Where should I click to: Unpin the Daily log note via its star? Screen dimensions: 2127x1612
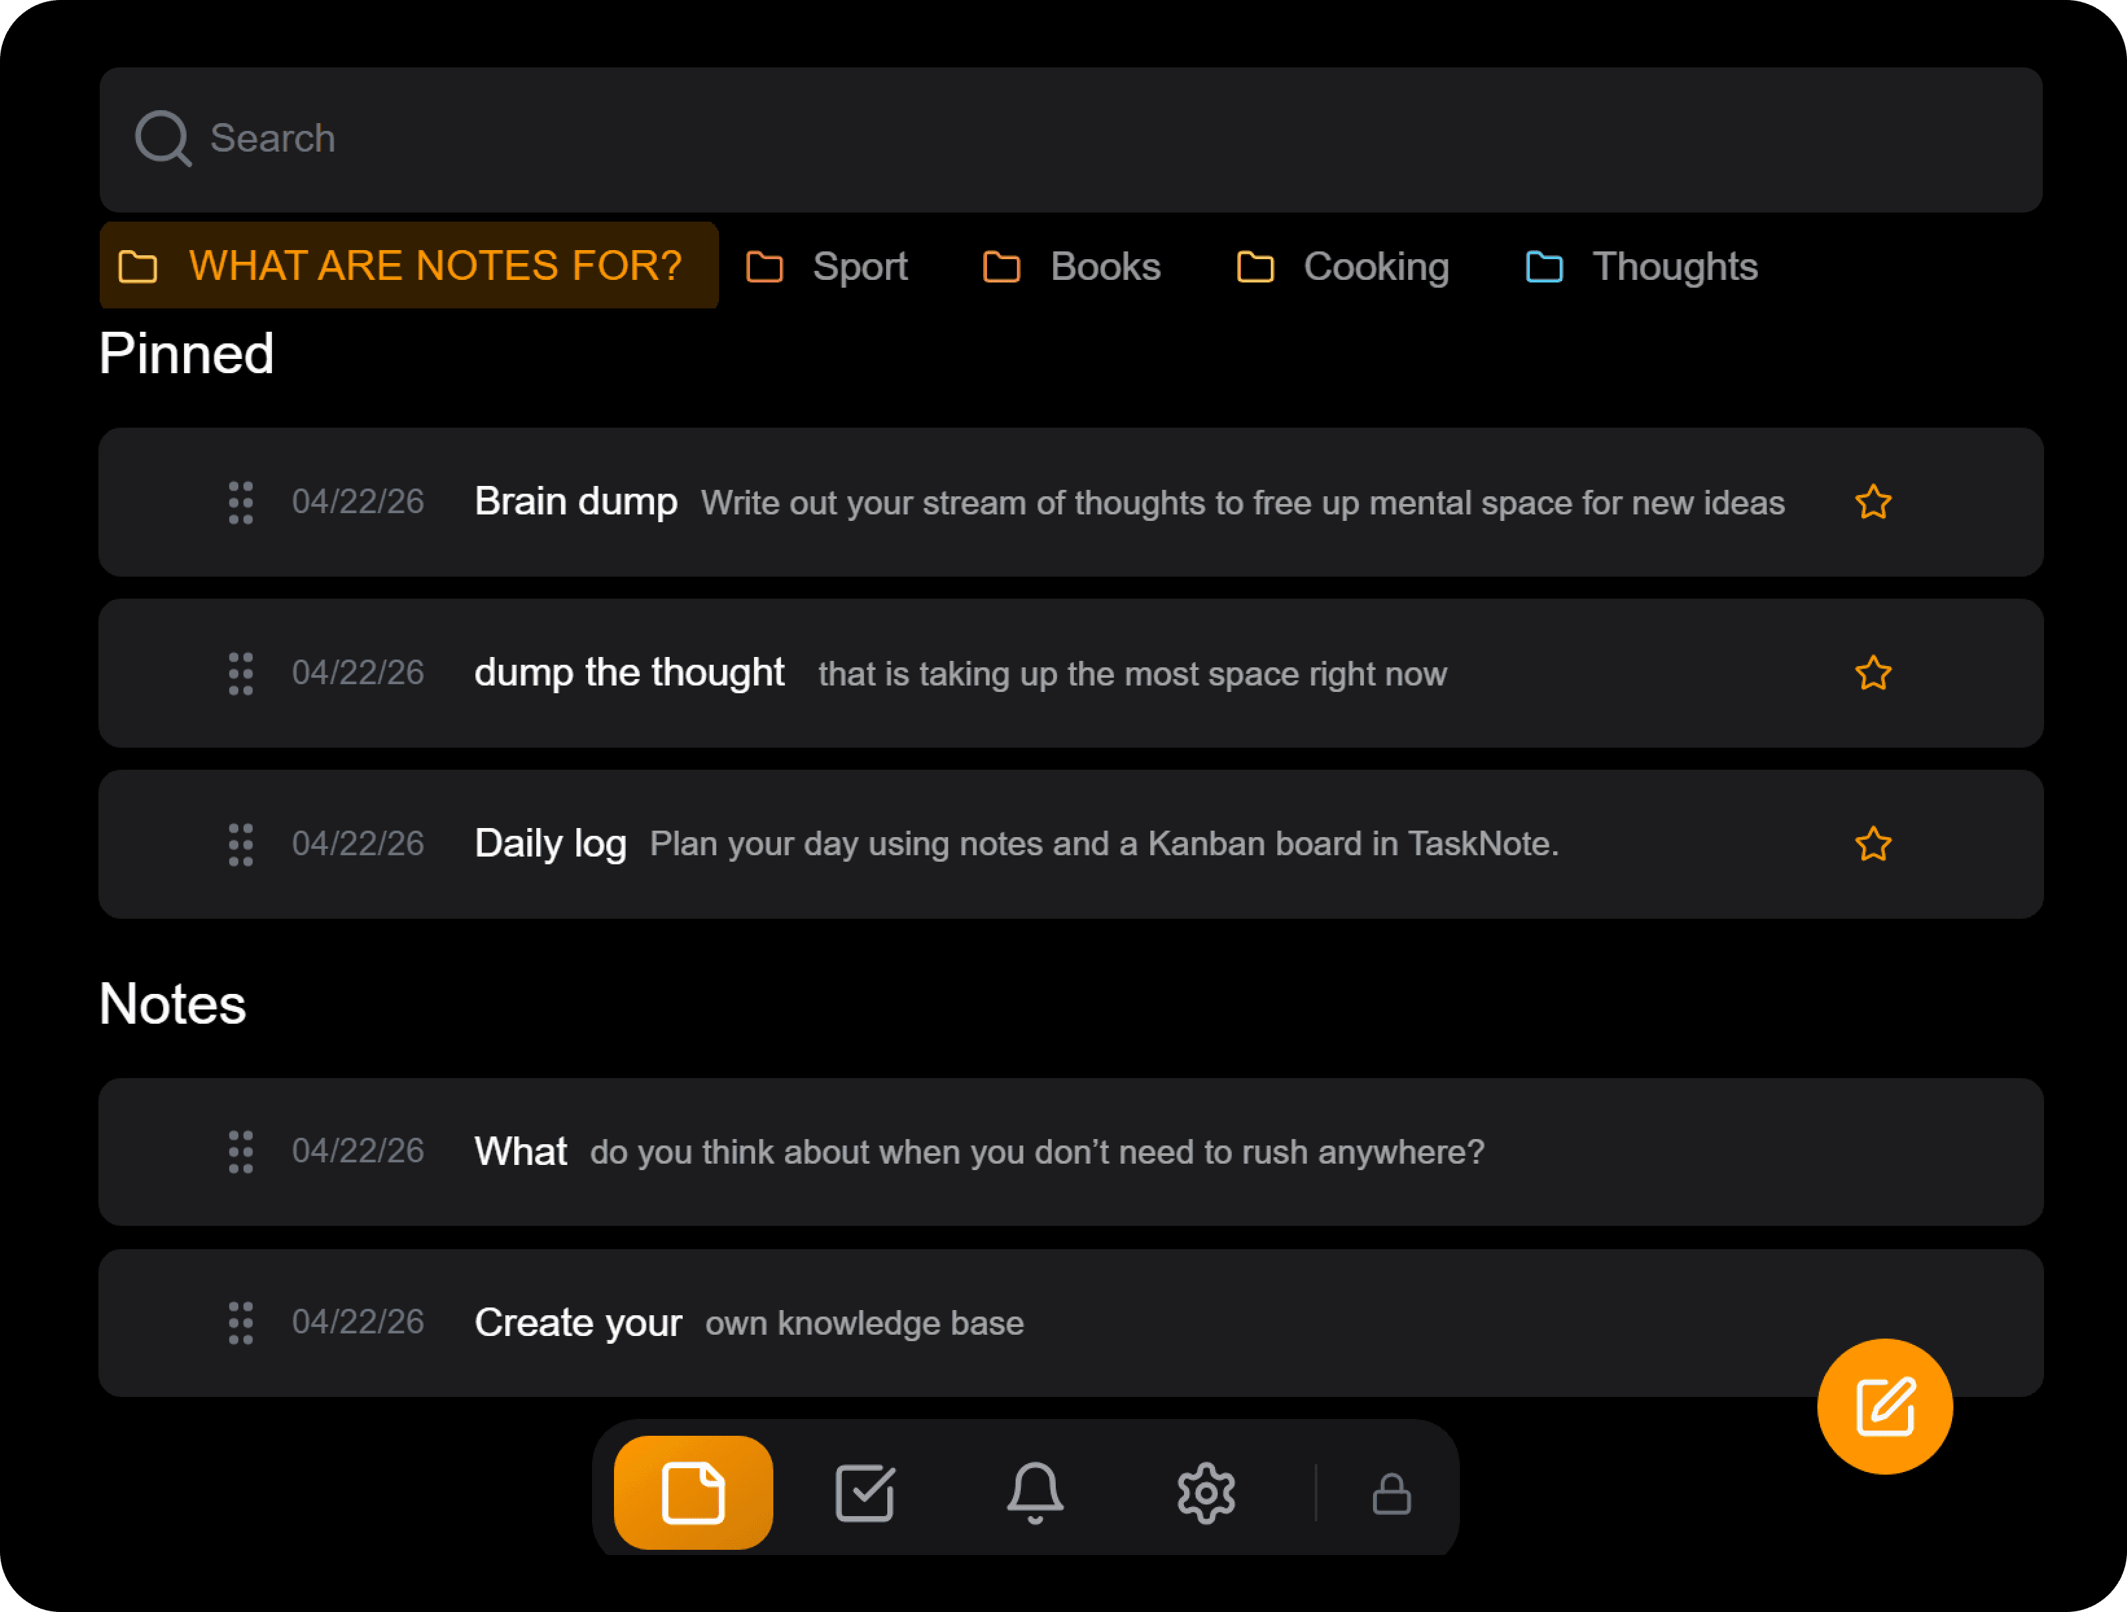(1873, 844)
